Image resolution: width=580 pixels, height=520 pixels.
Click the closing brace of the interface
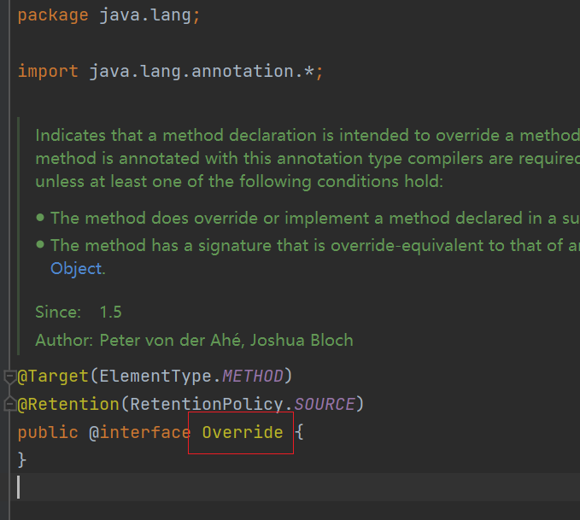22,460
